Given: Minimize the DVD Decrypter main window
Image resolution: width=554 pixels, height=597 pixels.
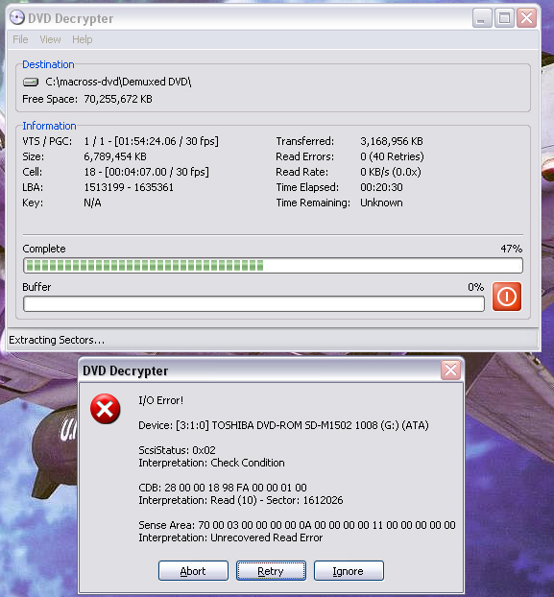Looking at the screenshot, I should 482,18.
